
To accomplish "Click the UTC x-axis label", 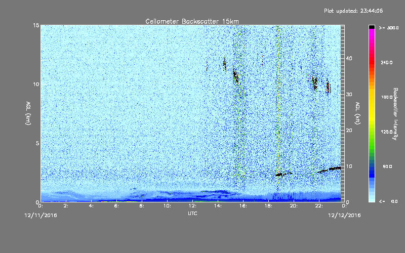I will click(192, 213).
